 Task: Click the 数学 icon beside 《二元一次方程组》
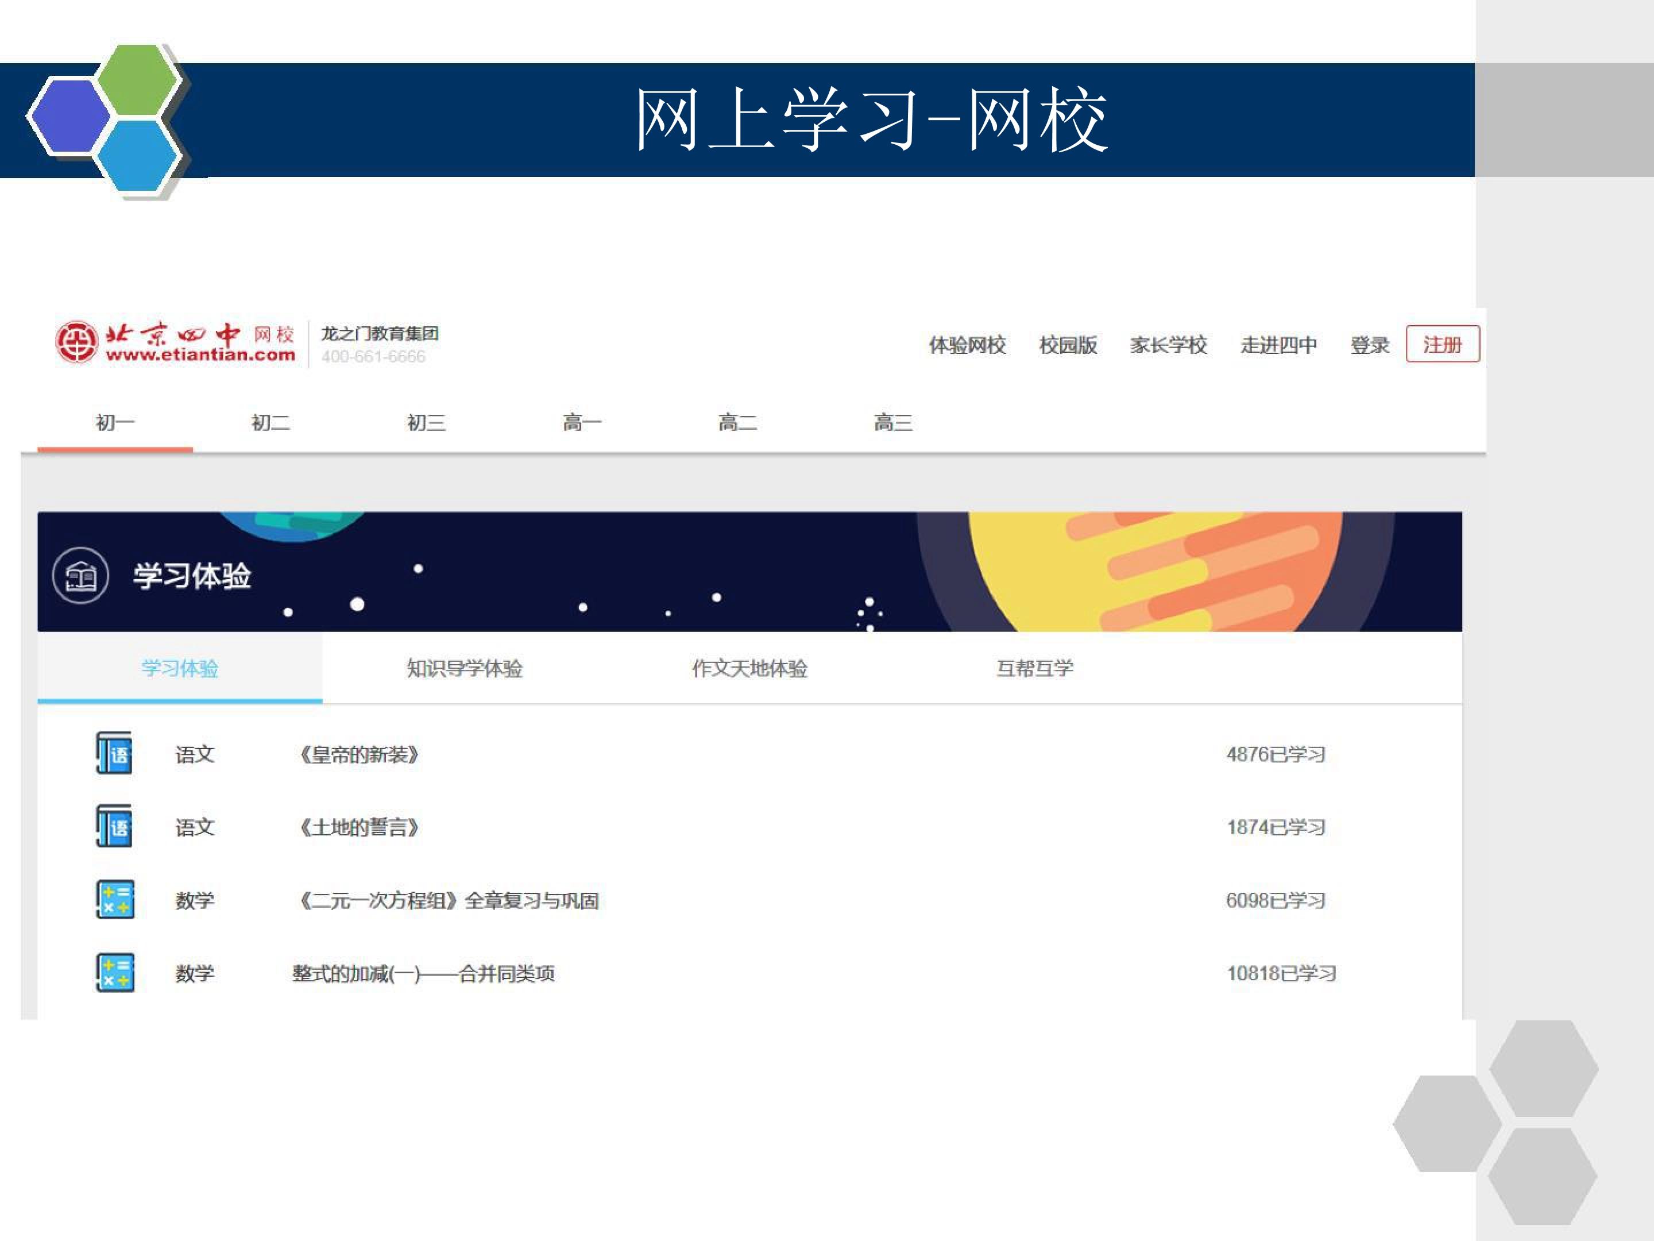pos(115,899)
